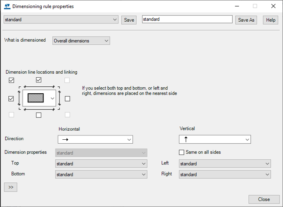Image resolution: width=283 pixels, height=207 pixels.
Task: Enable Same on all sides checkbox
Action: [x=182, y=152]
